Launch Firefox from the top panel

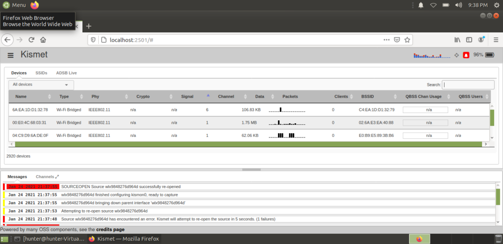tap(35, 5)
